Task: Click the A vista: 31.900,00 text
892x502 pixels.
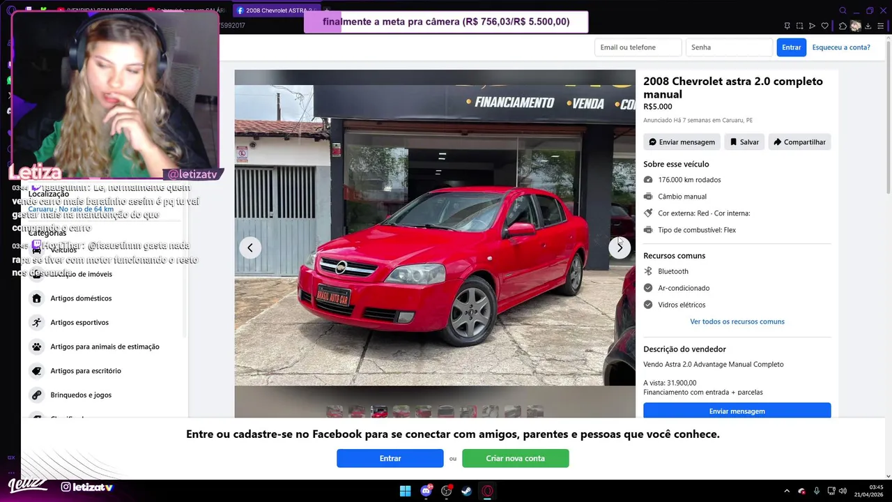Action: point(670,383)
